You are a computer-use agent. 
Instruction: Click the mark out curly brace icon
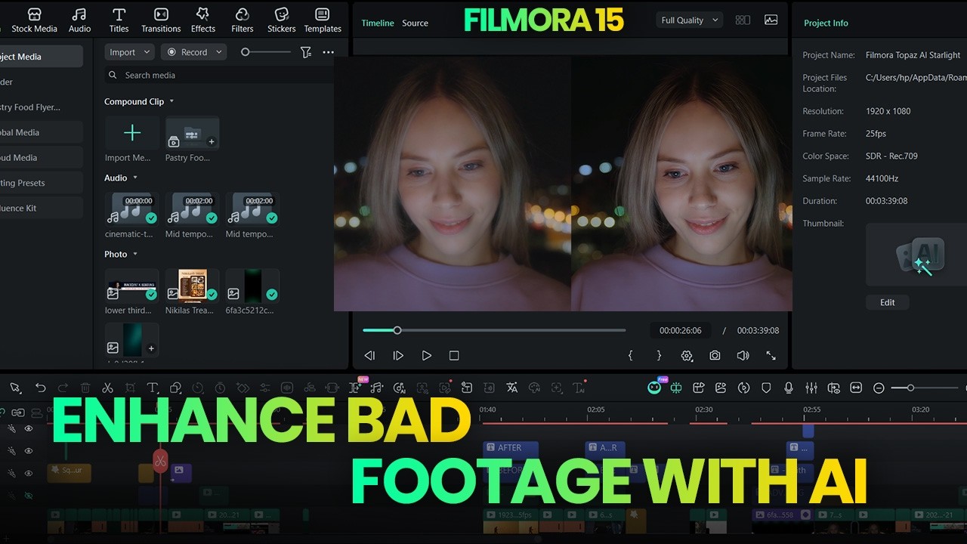659,355
